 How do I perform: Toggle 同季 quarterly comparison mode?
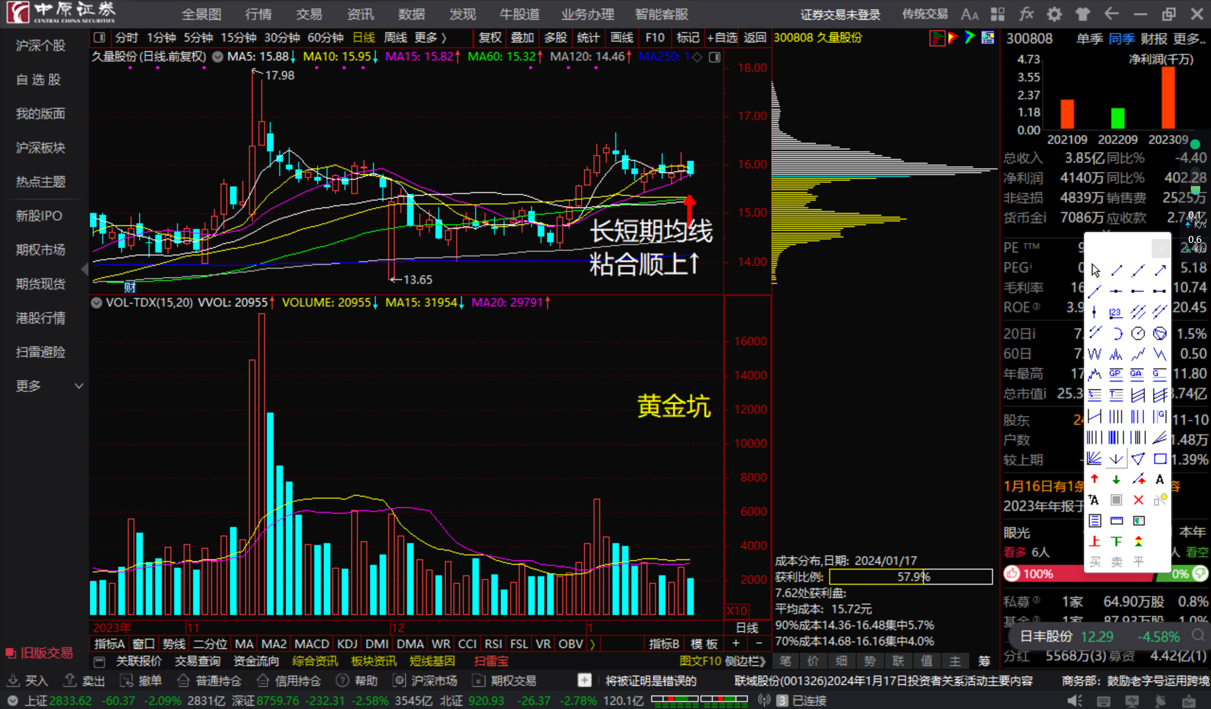click(1121, 38)
